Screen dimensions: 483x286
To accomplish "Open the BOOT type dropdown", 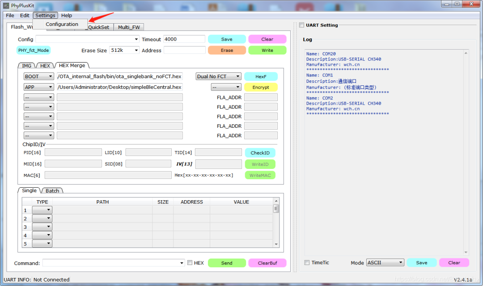I will (38, 76).
